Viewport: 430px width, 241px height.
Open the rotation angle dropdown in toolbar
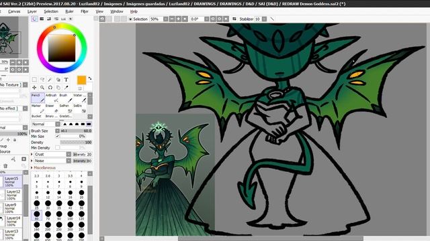pyautogui.click(x=206, y=19)
